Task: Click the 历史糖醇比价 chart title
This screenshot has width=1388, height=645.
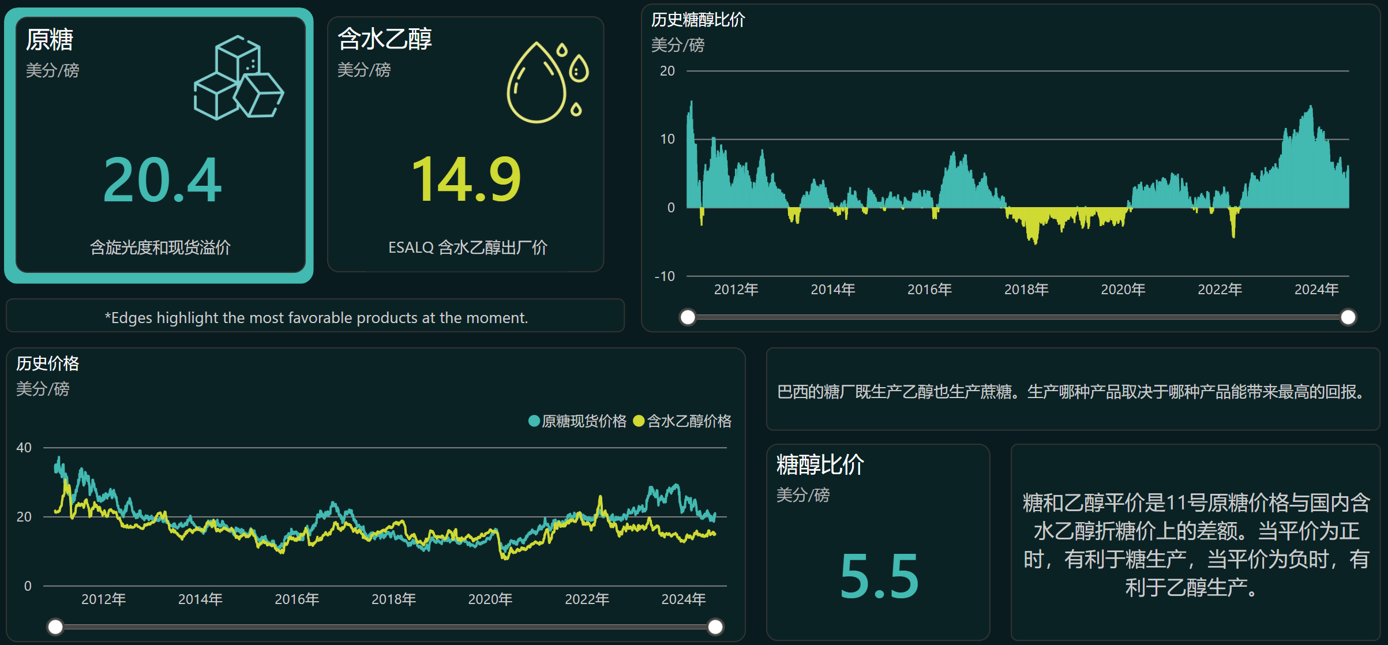Action: [x=698, y=20]
